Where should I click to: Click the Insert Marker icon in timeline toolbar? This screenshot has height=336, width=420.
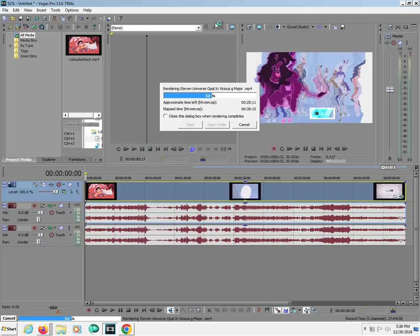coord(259,310)
